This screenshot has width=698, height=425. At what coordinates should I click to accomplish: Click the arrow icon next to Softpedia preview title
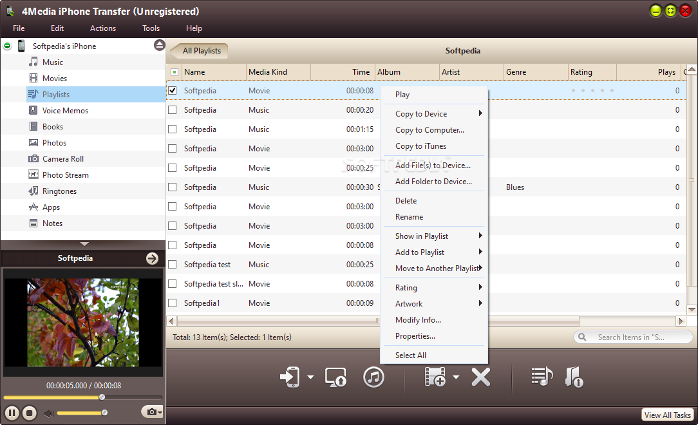(x=152, y=259)
